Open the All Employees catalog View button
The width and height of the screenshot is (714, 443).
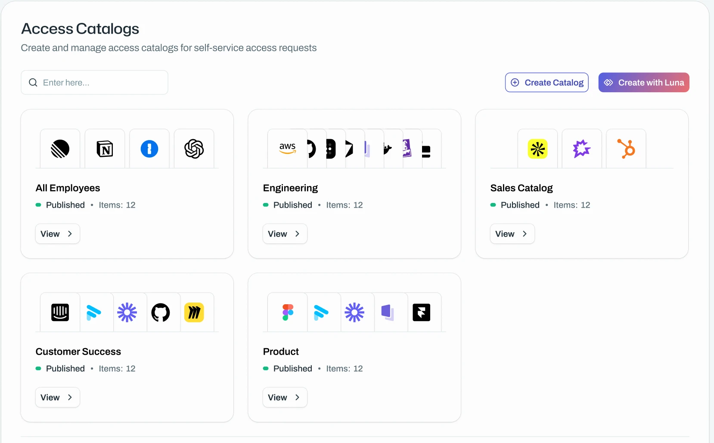[57, 234]
